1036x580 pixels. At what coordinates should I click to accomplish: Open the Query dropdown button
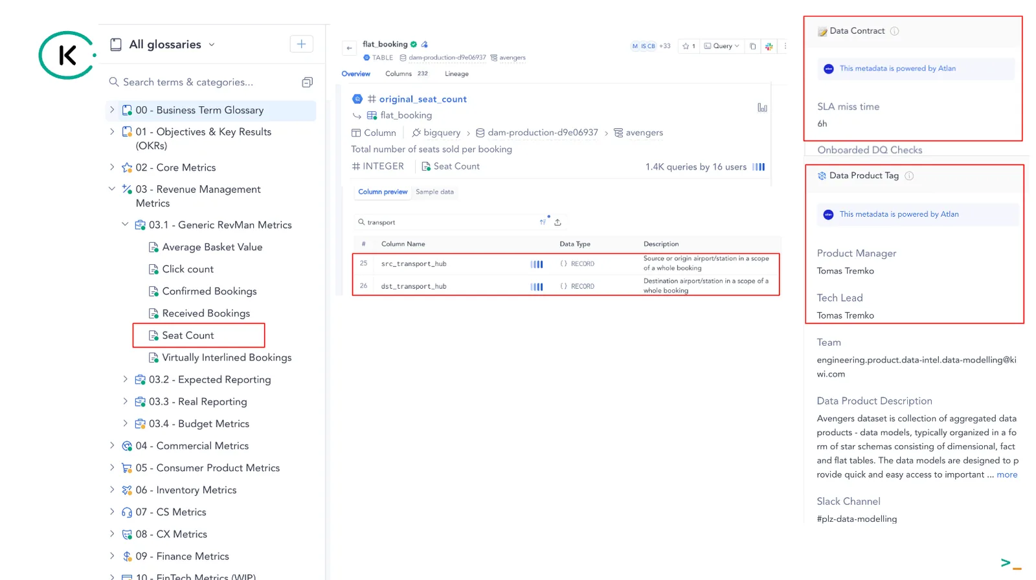(x=721, y=46)
